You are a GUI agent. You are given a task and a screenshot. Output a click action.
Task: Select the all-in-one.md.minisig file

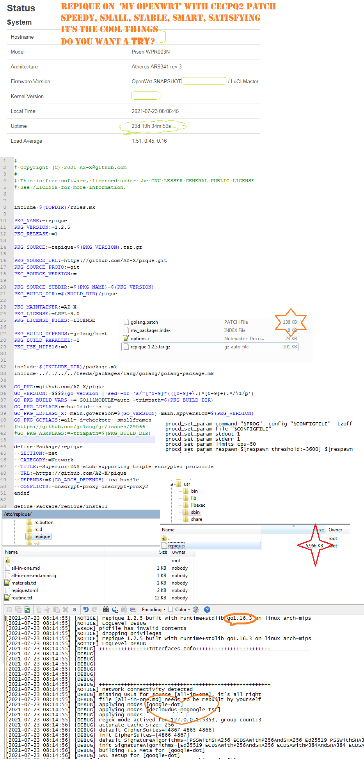[x=31, y=576]
